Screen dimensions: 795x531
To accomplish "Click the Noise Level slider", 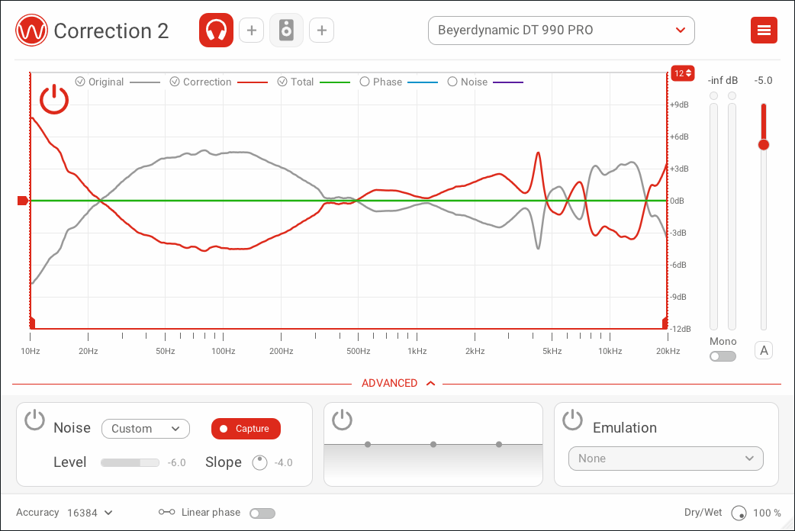I will (130, 462).
